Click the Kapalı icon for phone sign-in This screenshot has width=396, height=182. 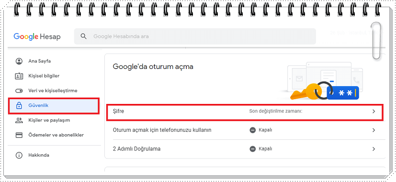[x=252, y=130]
